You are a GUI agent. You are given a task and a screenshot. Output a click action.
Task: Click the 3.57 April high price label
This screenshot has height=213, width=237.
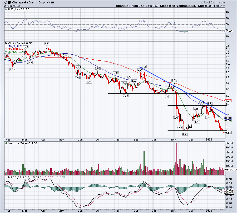47,43
